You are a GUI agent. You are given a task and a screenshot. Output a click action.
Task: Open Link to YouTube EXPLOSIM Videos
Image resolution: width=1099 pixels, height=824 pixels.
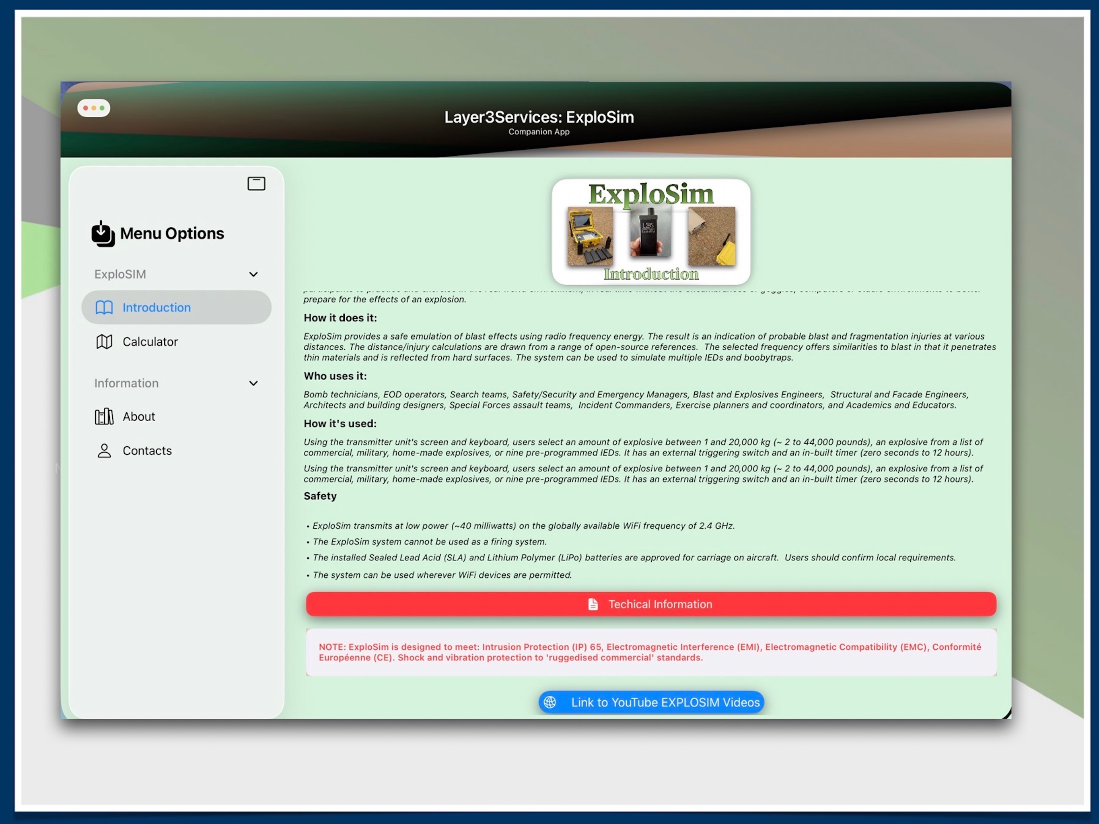pos(651,702)
